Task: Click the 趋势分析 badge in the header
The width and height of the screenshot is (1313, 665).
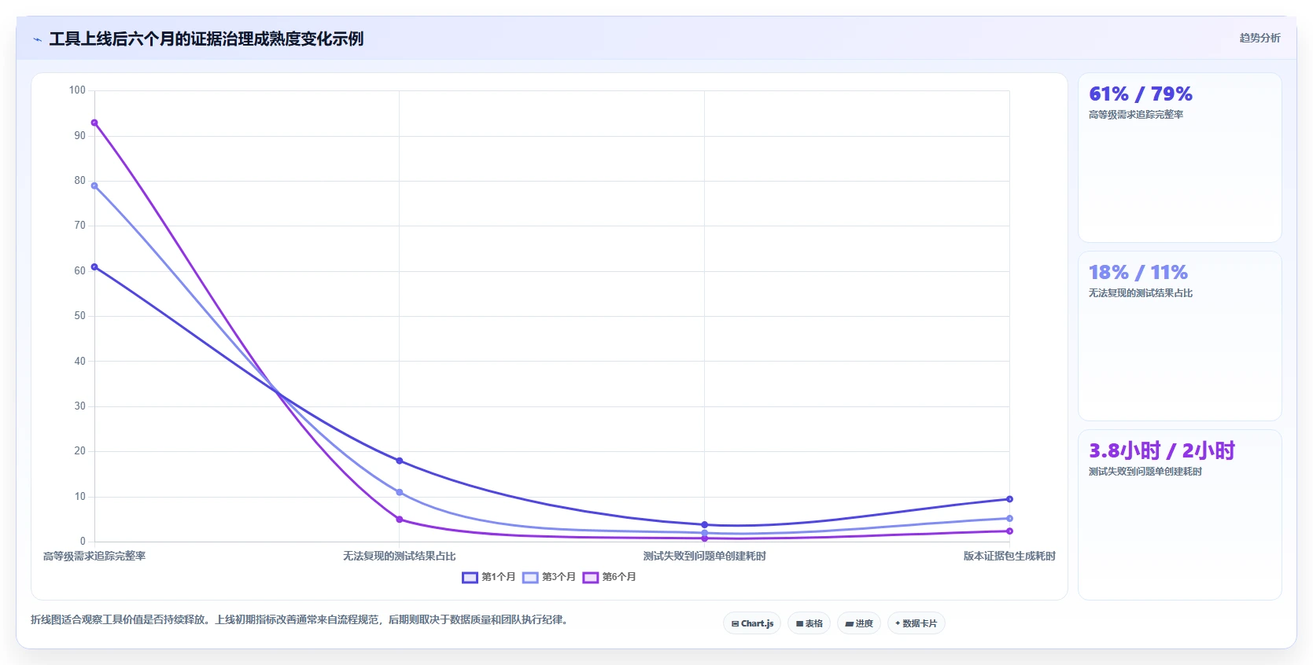Action: pyautogui.click(x=1260, y=38)
